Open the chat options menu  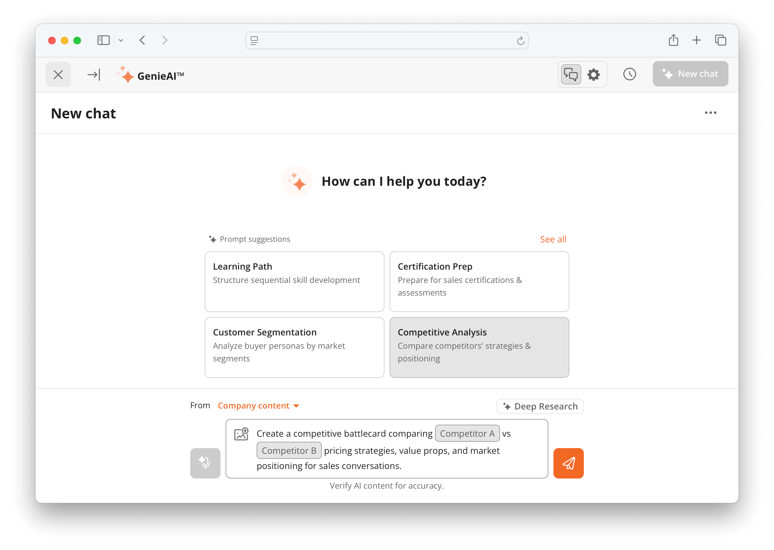click(x=711, y=113)
